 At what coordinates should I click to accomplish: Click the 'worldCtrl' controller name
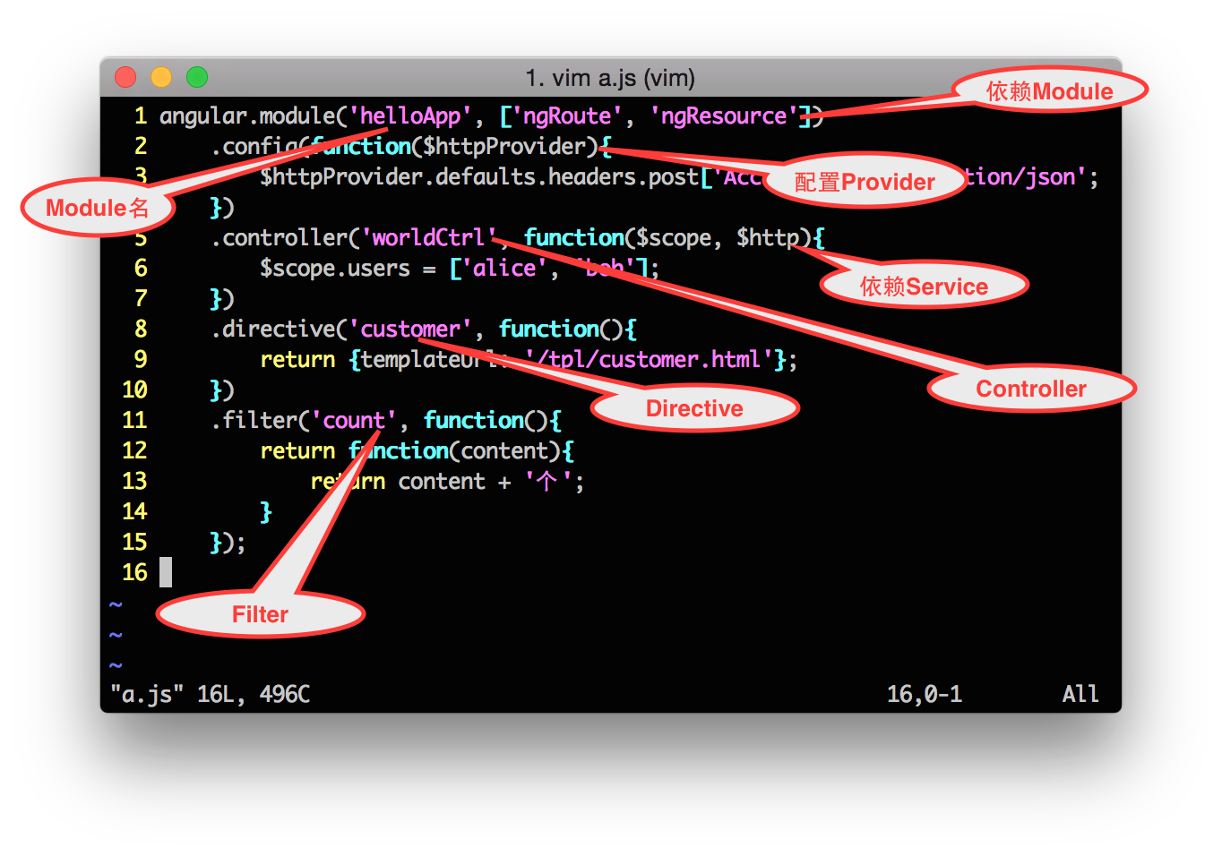click(x=427, y=238)
